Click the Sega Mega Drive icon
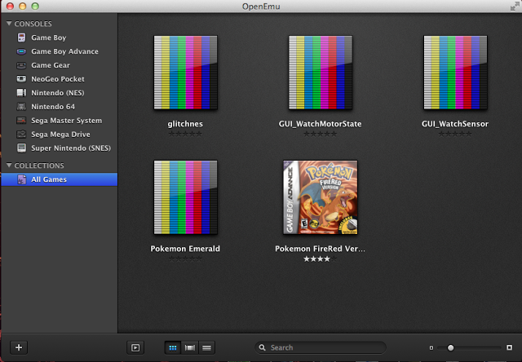Image resolution: width=522 pixels, height=362 pixels. pos(21,134)
